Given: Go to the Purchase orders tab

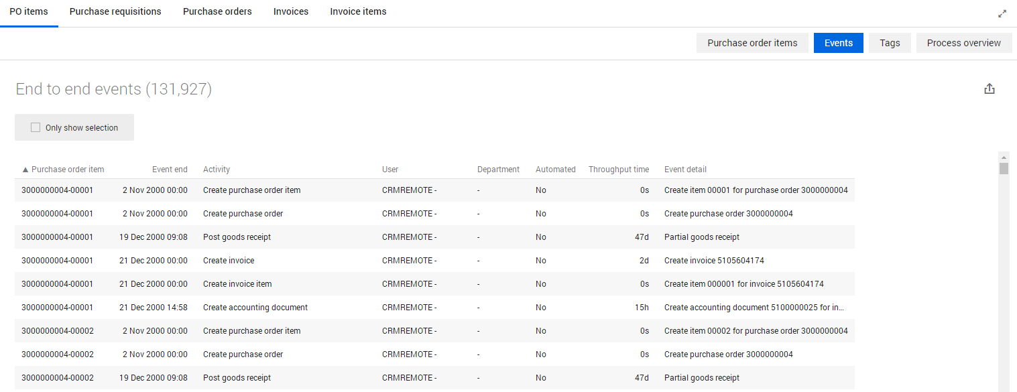Looking at the screenshot, I should pyautogui.click(x=217, y=11).
